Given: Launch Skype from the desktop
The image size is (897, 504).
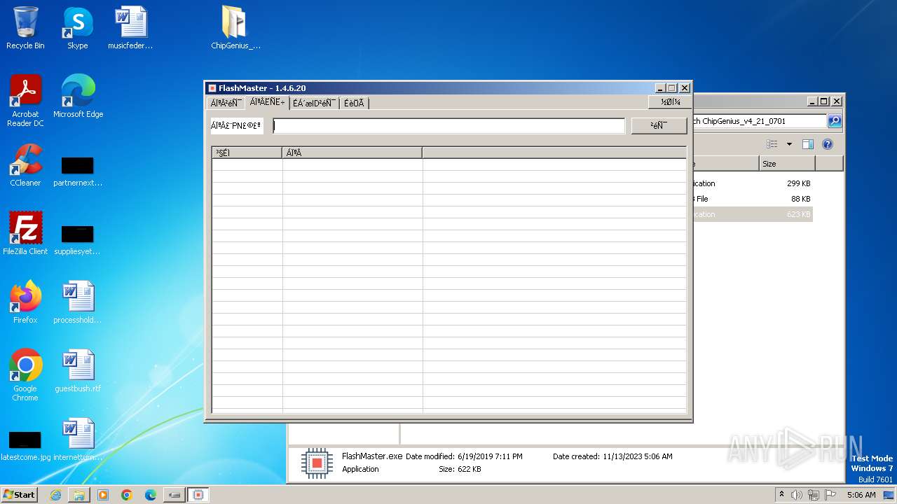Looking at the screenshot, I should [x=77, y=28].
